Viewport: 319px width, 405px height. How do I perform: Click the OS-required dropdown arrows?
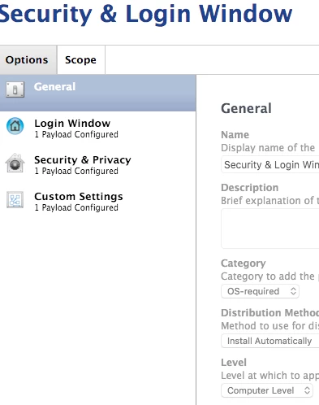coord(293,291)
